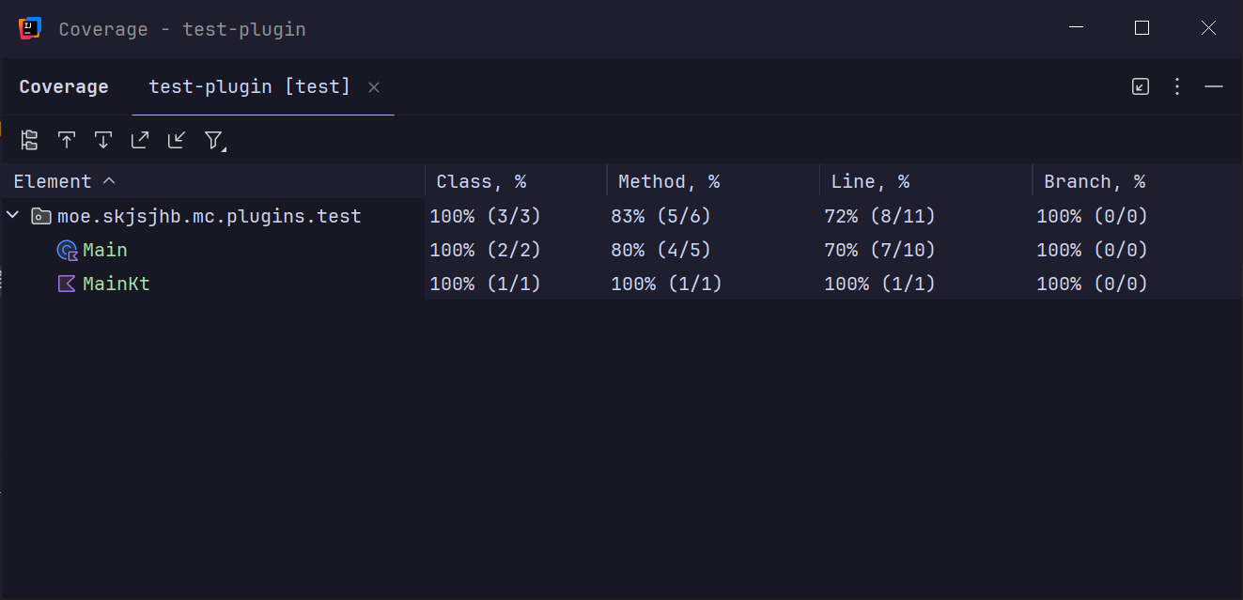Viewport: 1243px width, 600px height.
Task: Switch to the test-plugin [test] tab
Action: (249, 87)
